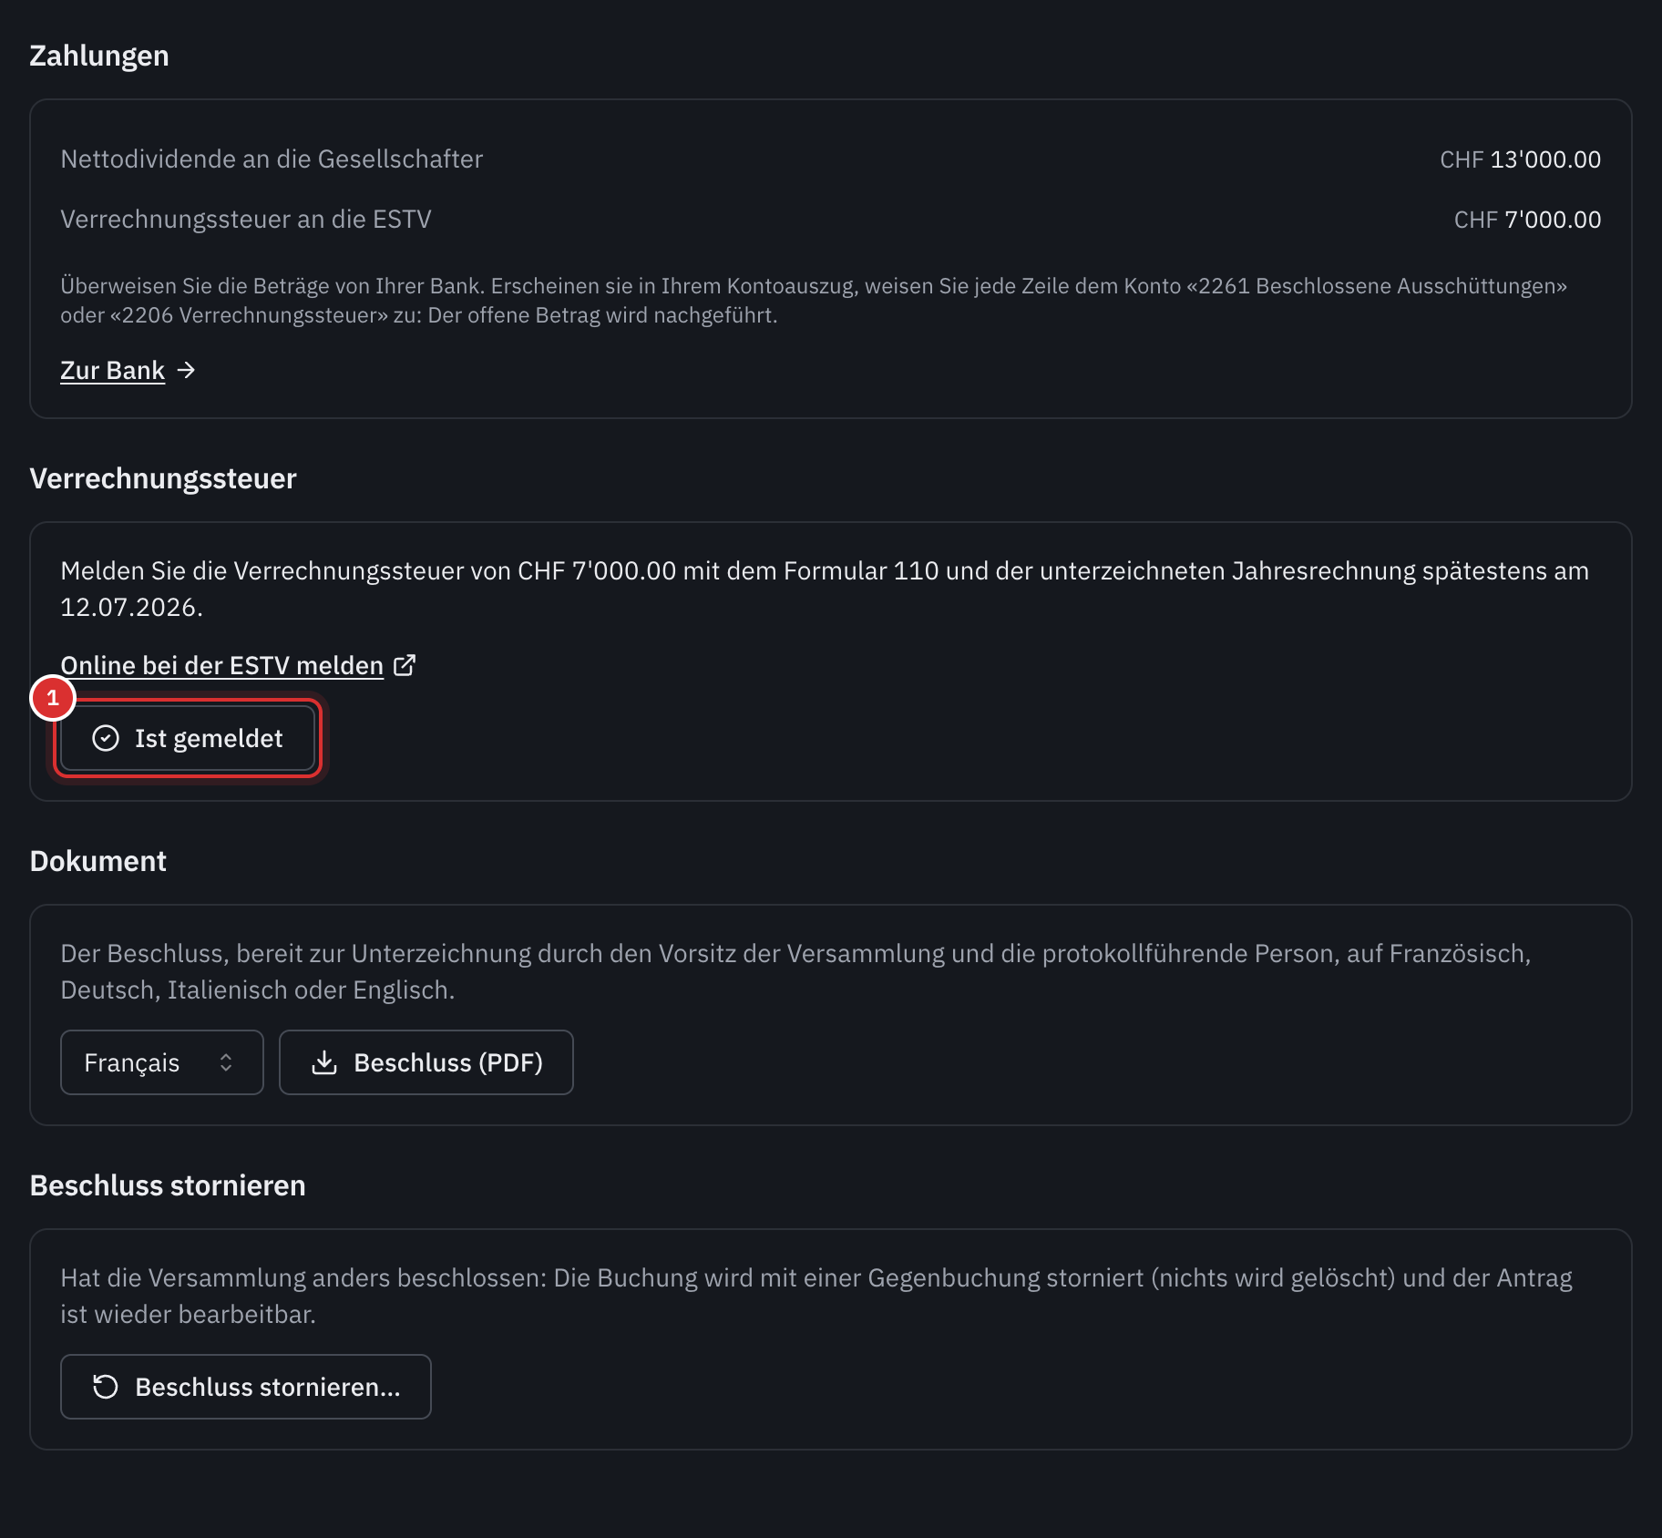Click Nettodividende an die Gesellschafter label
Viewport: 1662px width, 1538px height.
tap(272, 159)
